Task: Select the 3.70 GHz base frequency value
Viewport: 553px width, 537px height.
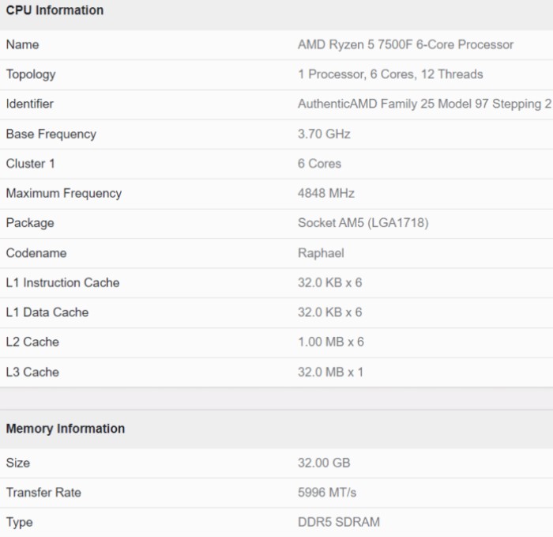Action: pyautogui.click(x=324, y=134)
